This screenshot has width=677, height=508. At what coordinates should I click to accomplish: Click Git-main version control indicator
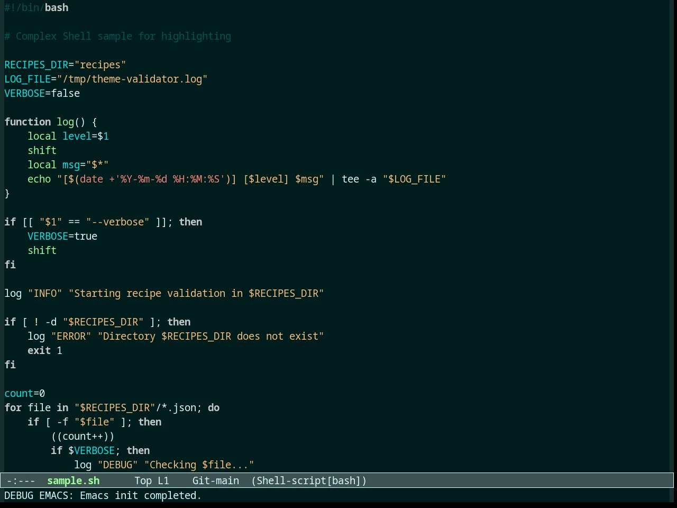point(216,480)
